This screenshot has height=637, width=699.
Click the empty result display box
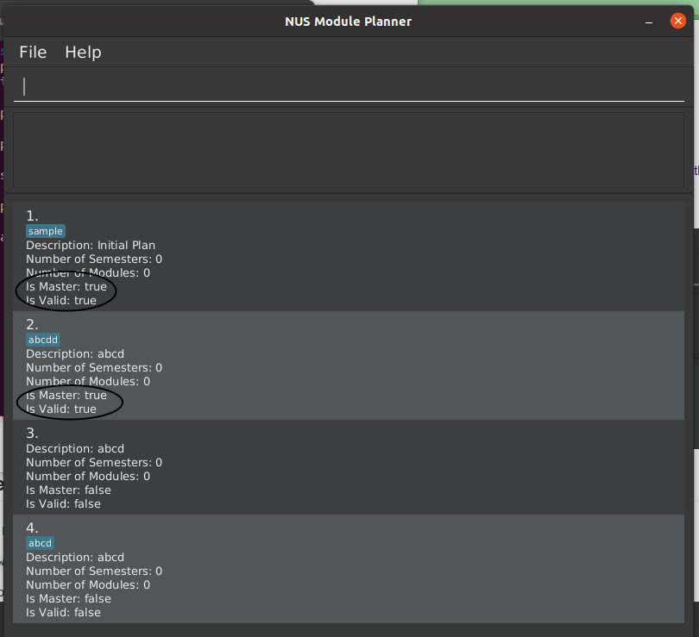point(349,150)
